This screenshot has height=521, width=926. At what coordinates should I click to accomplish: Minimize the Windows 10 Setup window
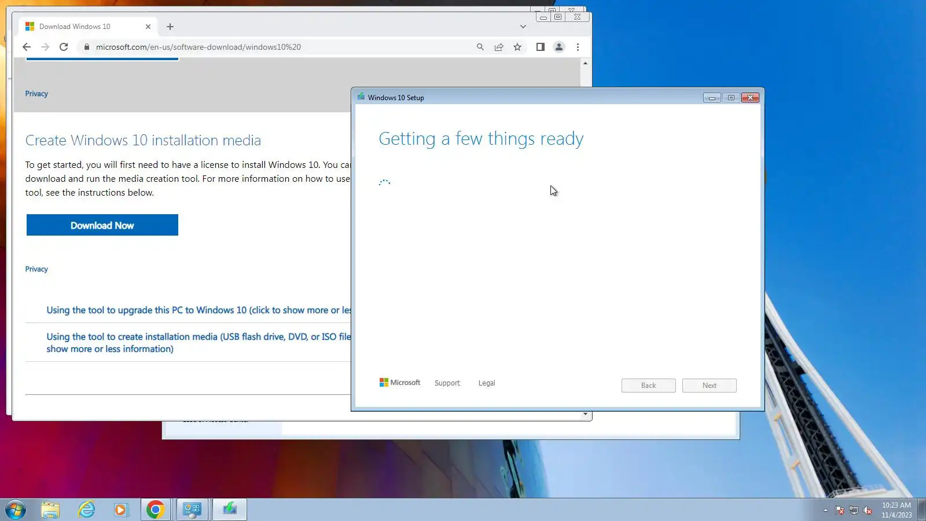tap(712, 98)
